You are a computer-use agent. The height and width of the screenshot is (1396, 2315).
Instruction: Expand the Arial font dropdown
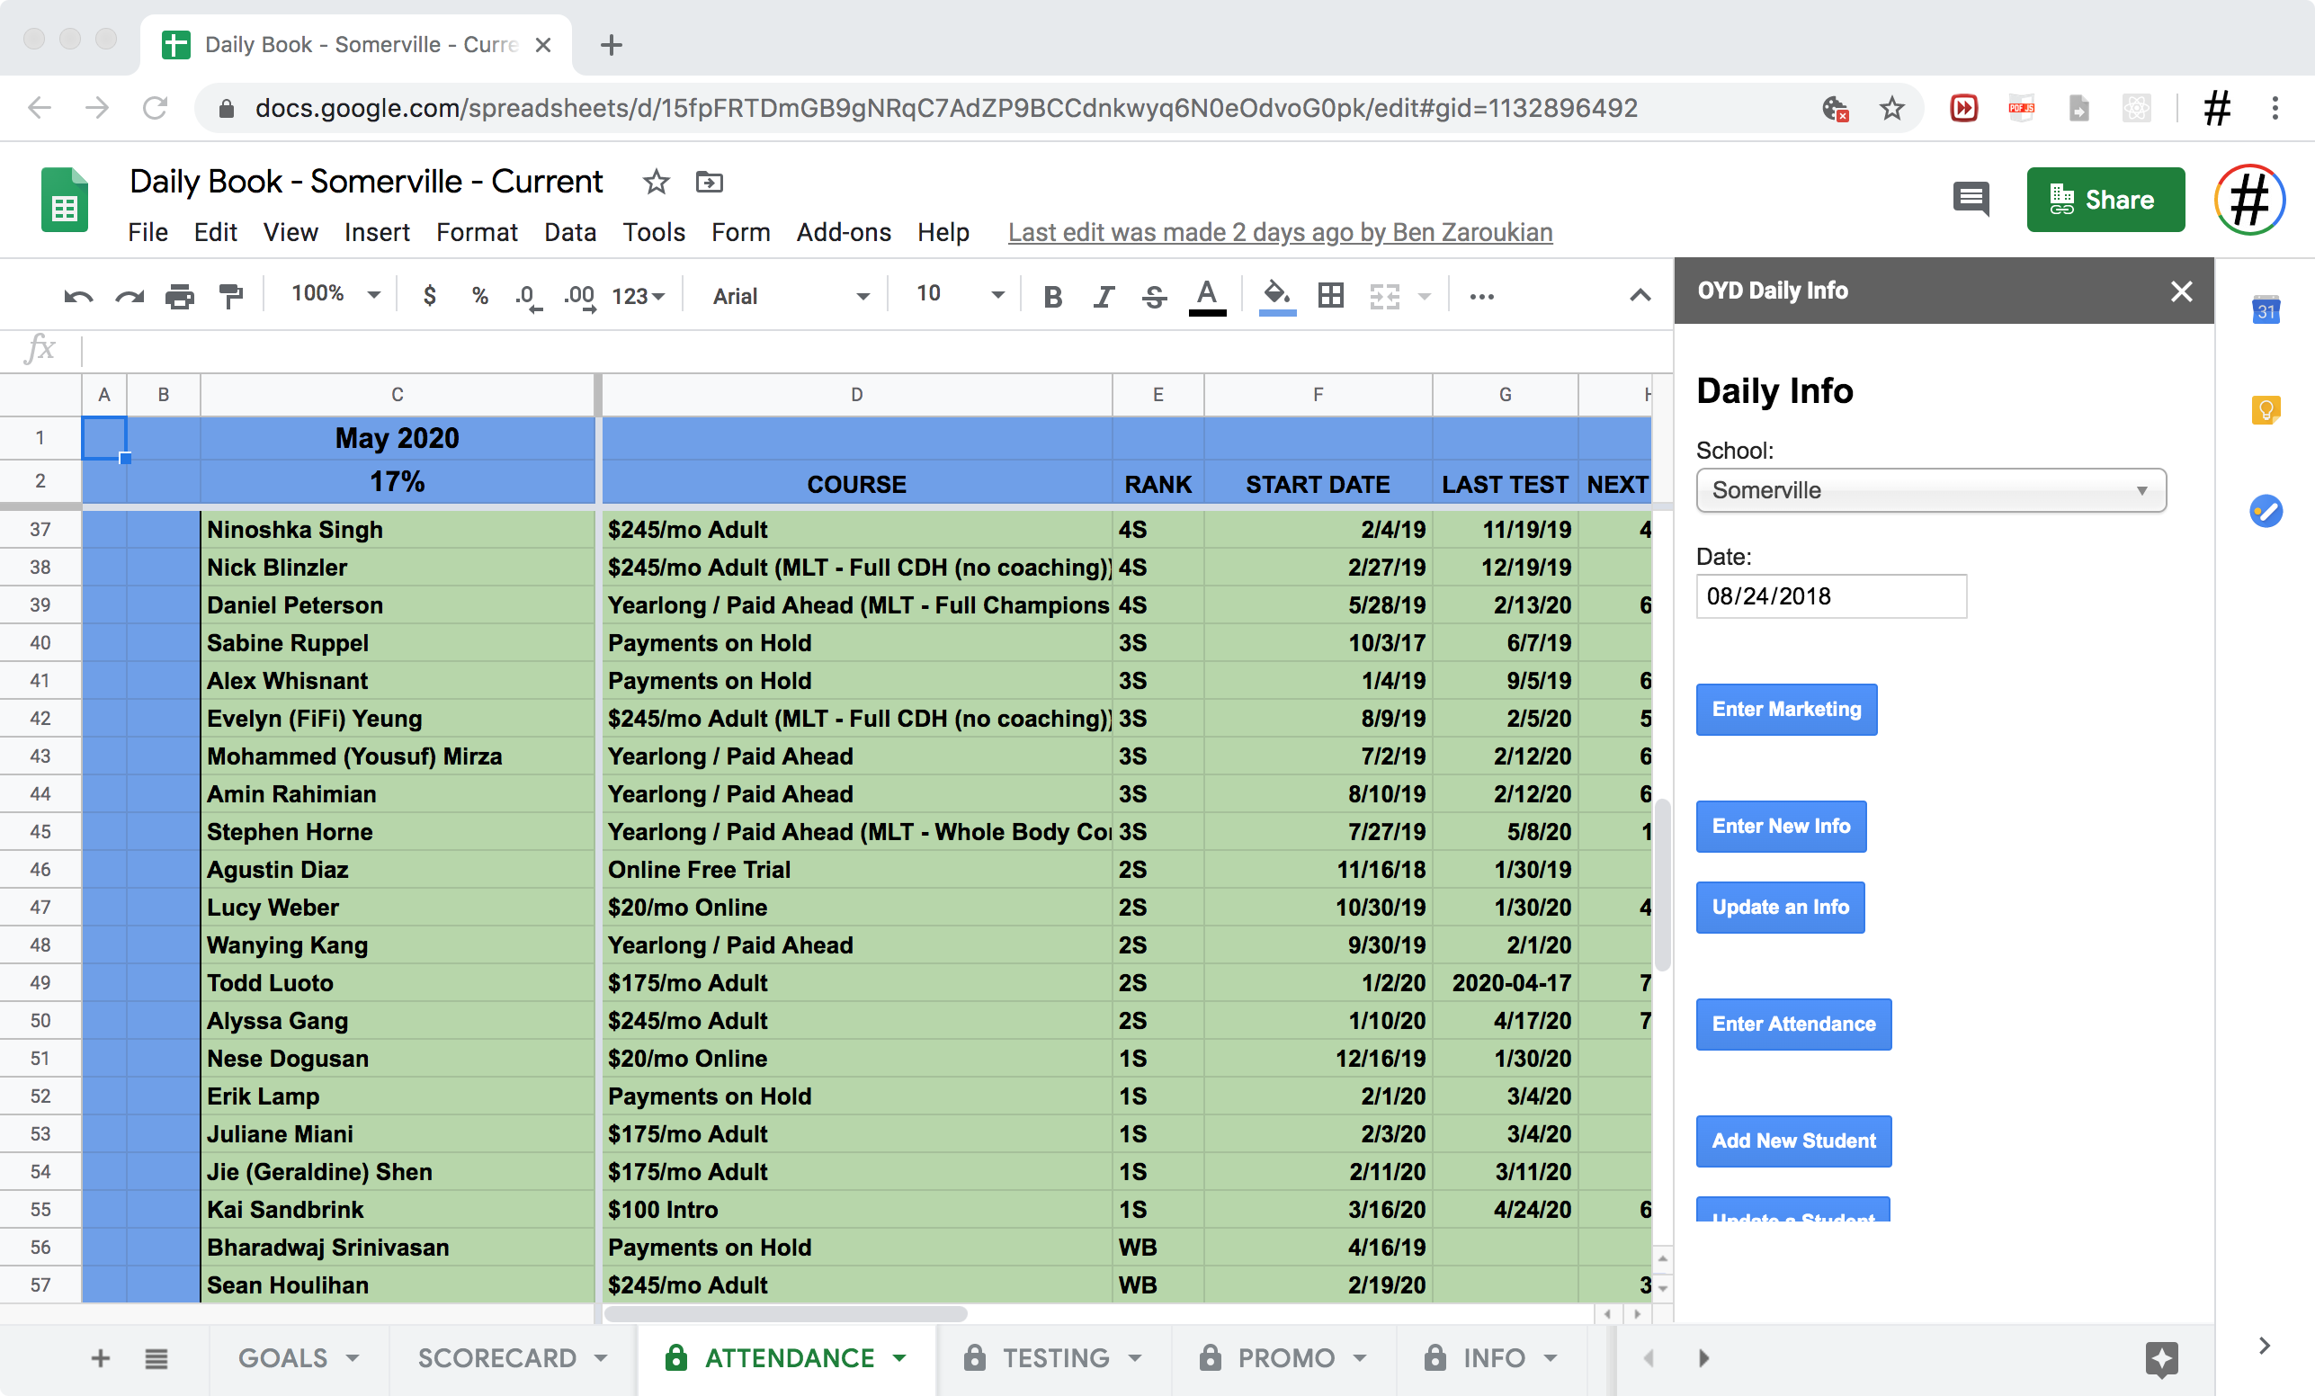pyautogui.click(x=791, y=296)
